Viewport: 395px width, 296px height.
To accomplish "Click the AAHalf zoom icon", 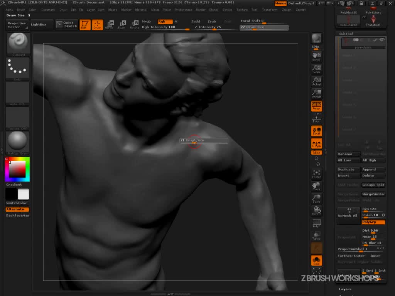I will click(316, 94).
